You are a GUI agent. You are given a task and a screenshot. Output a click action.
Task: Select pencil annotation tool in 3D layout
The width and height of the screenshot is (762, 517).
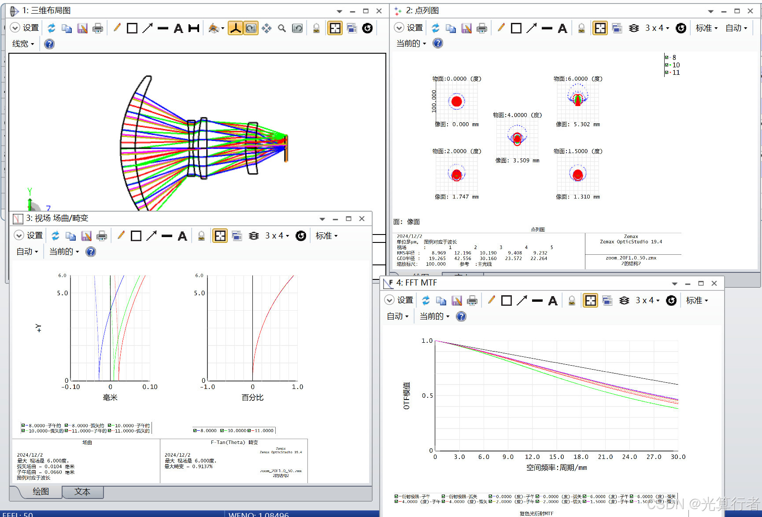117,28
